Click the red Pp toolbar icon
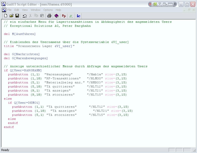 (64, 16)
